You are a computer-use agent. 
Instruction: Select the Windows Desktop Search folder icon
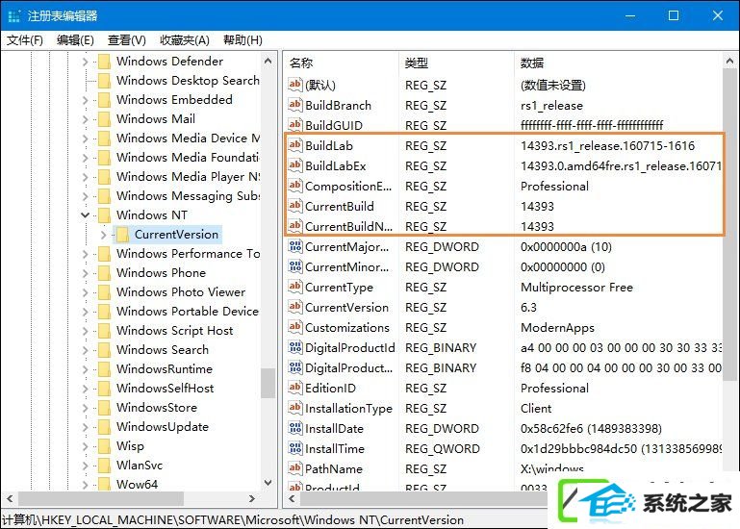tap(104, 81)
